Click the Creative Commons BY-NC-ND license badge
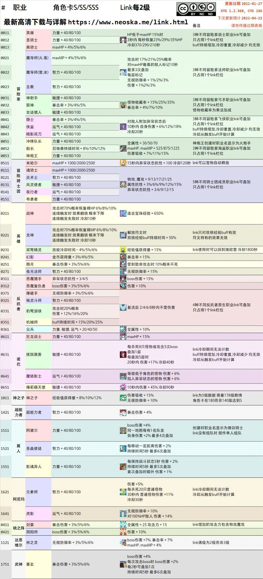The height and width of the screenshot is (579, 263). tap(196, 9)
